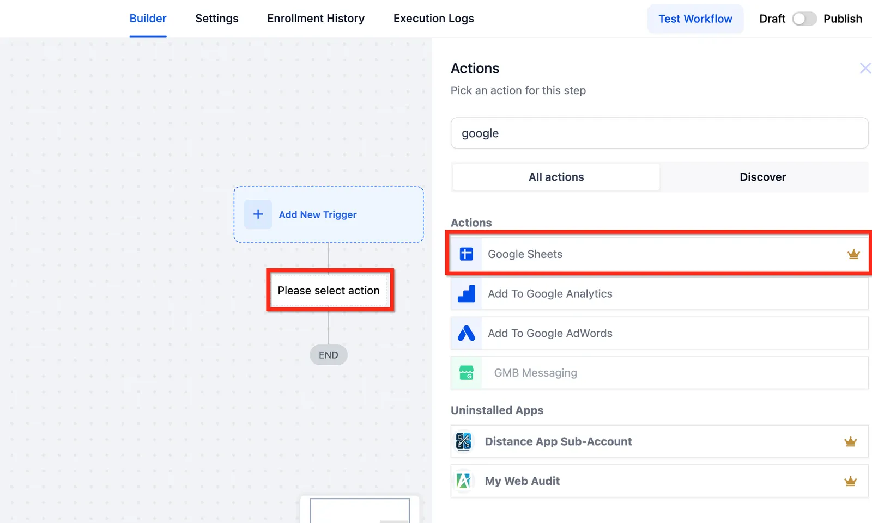
Task: Switch to Enrollment History tab
Action: coord(316,19)
